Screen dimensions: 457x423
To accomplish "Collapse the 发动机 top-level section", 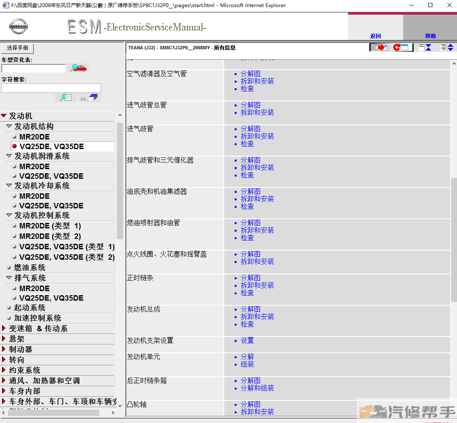I will point(4,116).
